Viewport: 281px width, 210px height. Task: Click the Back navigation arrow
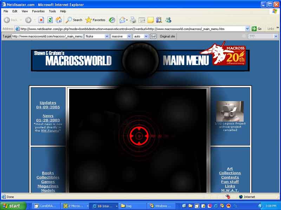[7, 20]
